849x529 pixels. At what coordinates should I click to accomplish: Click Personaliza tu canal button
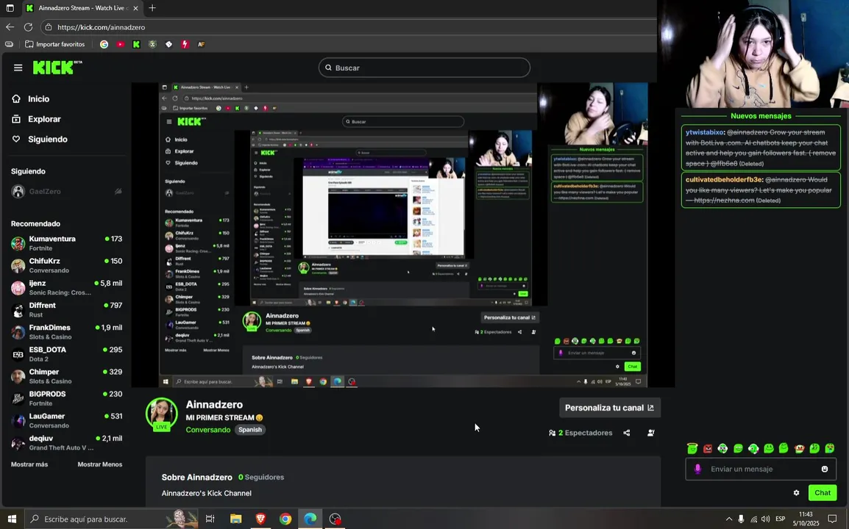(x=609, y=408)
